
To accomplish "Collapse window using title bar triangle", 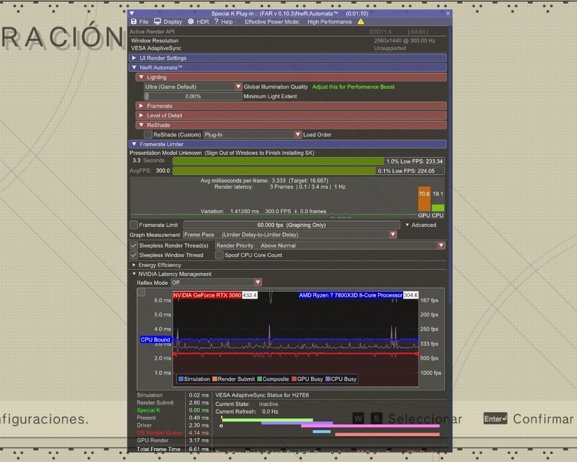I will tap(132, 13).
